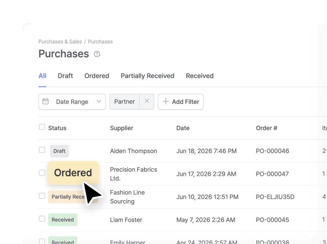Follow the Purchases & Sales breadcrumb link

(60, 42)
